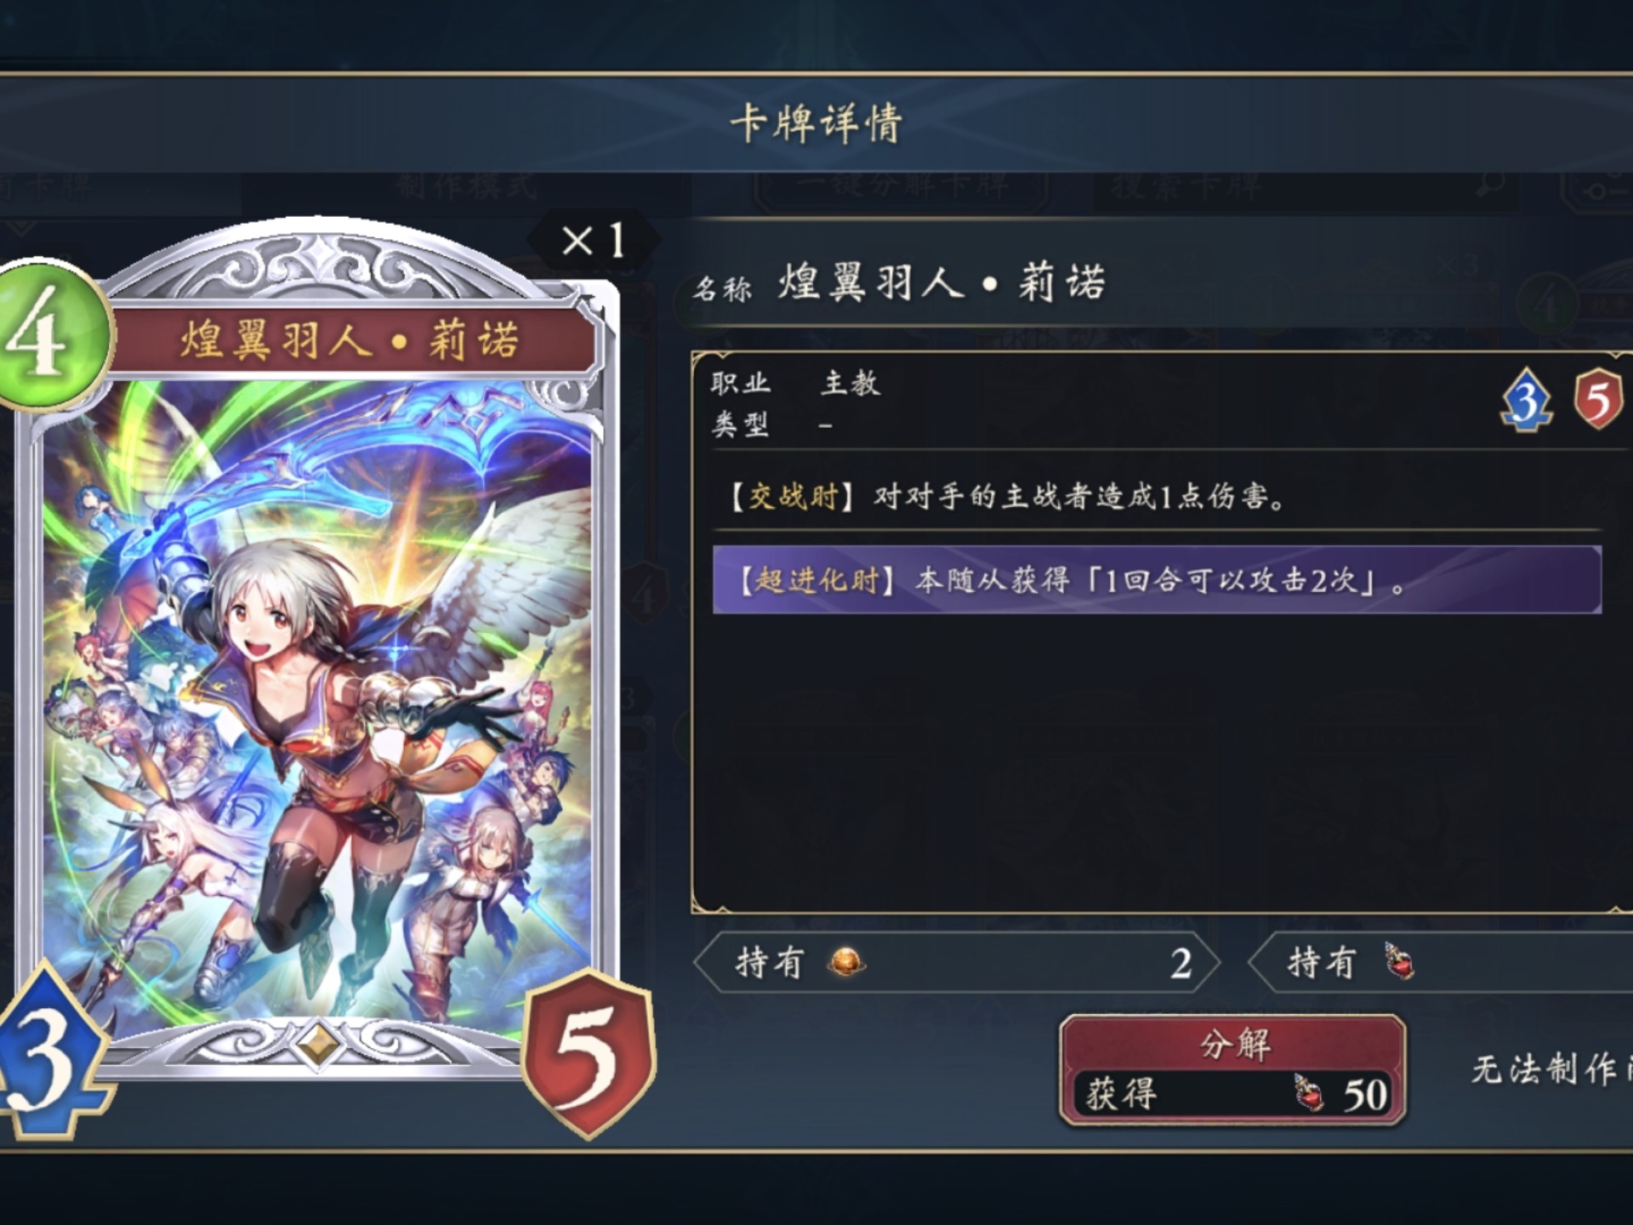Click the orange orb icon next to 持有
This screenshot has height=1225, width=1633.
point(846,962)
